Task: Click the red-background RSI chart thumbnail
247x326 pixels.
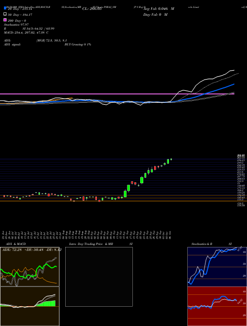Action: point(217,306)
